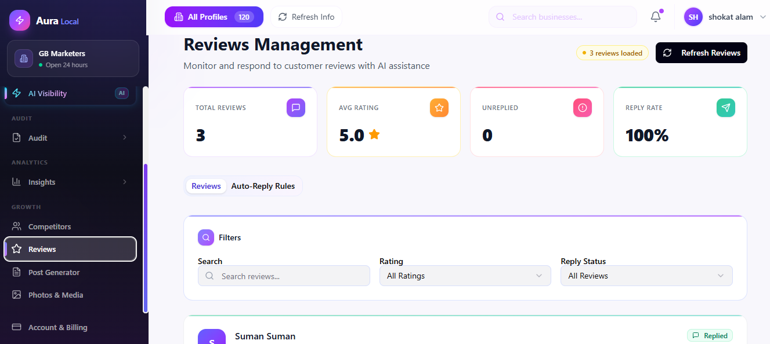
Task: Click the Reply Rate paper plane icon
Action: pos(726,108)
